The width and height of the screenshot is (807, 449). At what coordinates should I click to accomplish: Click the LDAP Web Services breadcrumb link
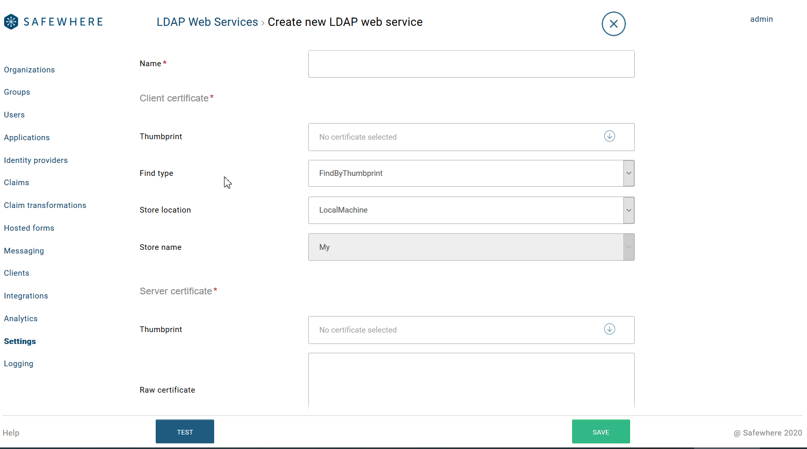[207, 22]
